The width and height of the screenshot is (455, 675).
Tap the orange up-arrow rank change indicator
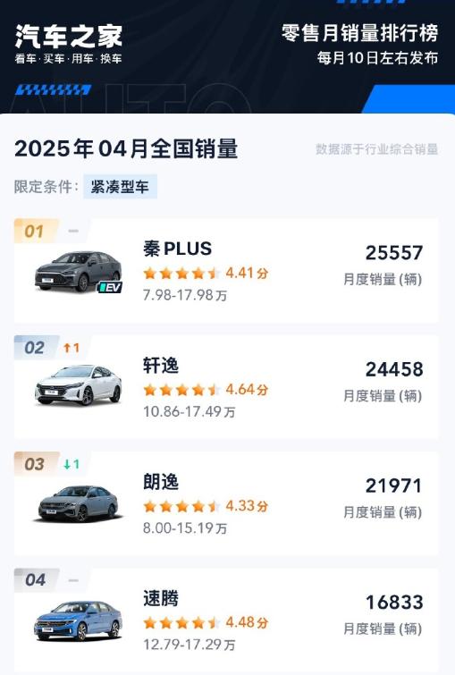click(x=72, y=348)
